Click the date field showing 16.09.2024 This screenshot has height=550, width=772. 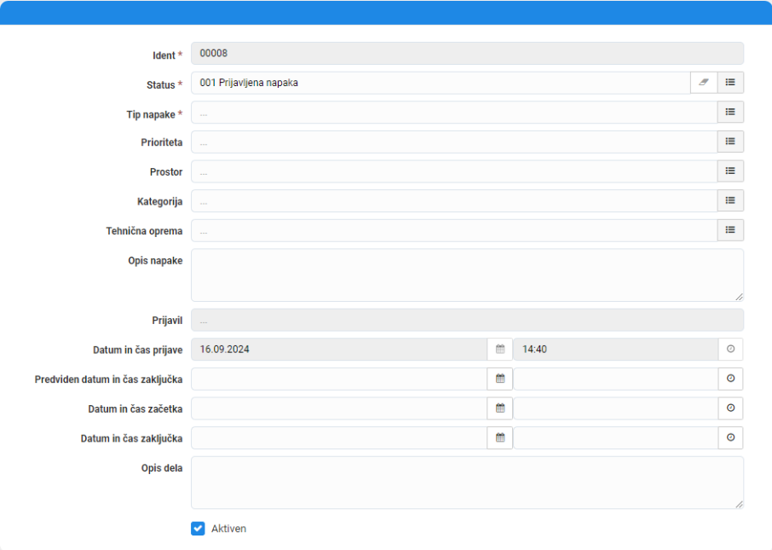tap(339, 349)
